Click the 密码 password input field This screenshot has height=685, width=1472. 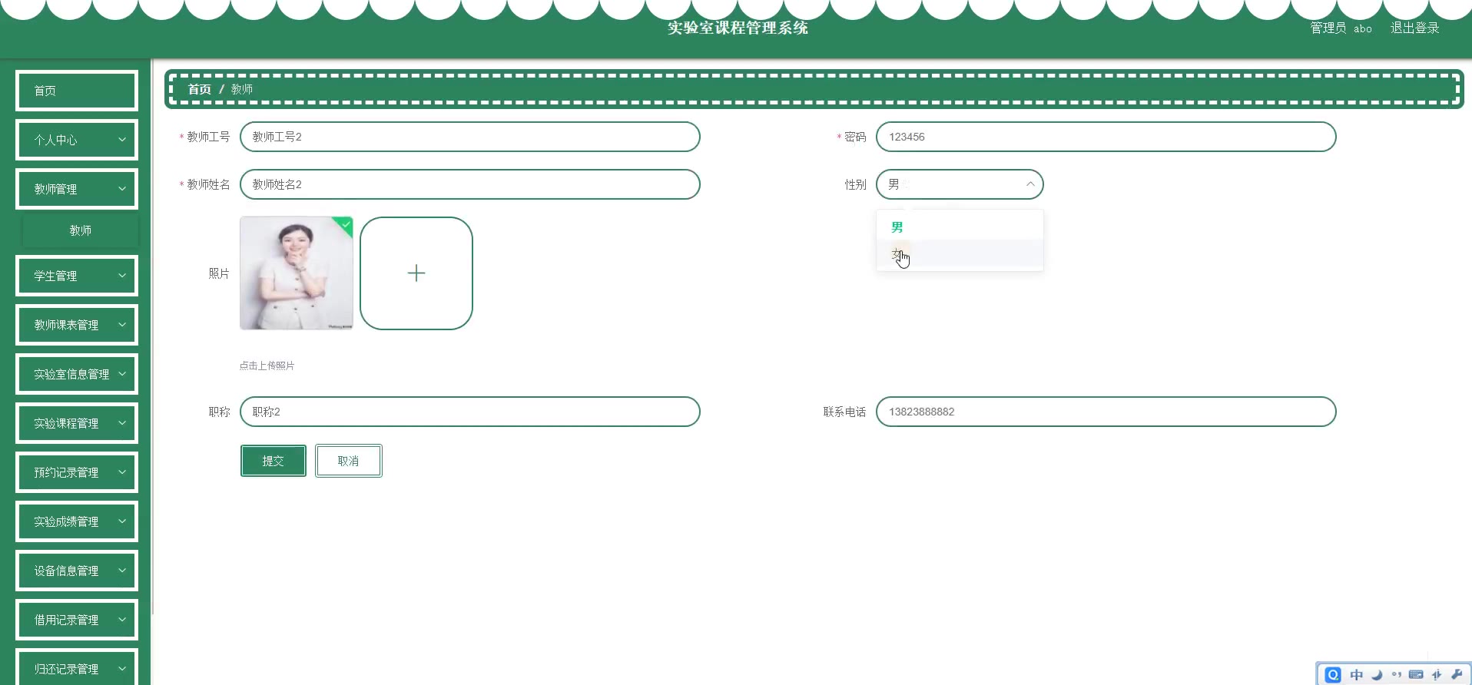tap(1106, 137)
